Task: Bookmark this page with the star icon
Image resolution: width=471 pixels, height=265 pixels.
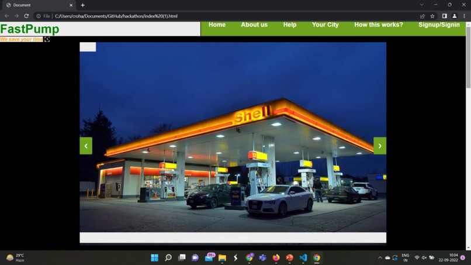Action: (432, 16)
